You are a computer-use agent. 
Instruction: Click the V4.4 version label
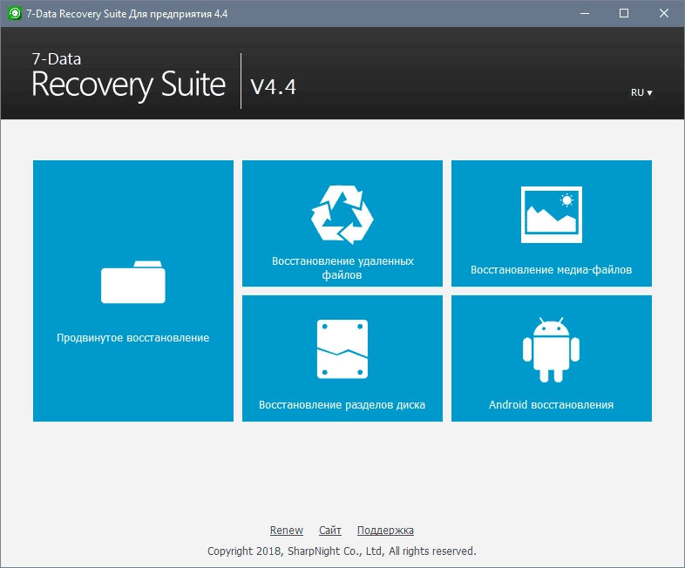(x=273, y=86)
